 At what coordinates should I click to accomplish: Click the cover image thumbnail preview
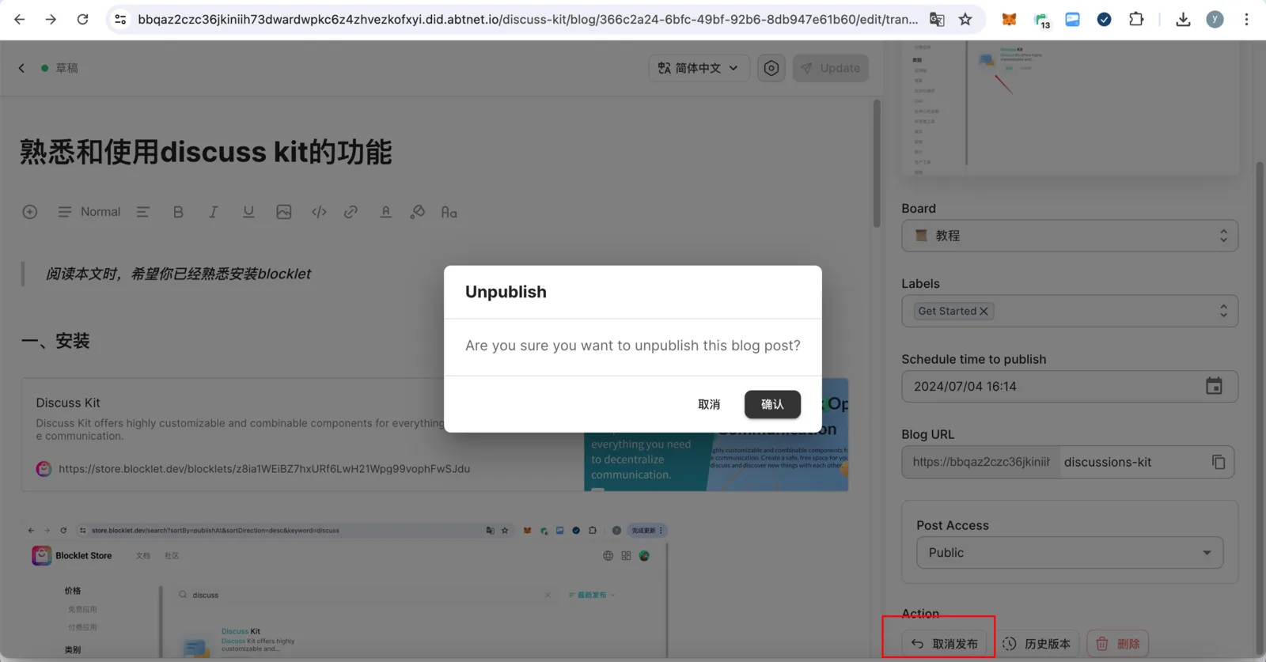click(1070, 108)
